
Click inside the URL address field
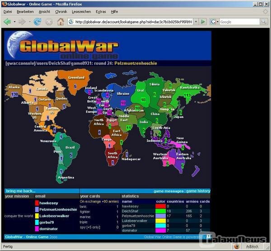pyautogui.click(x=133, y=22)
